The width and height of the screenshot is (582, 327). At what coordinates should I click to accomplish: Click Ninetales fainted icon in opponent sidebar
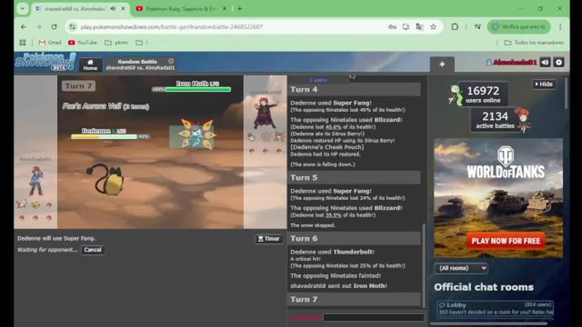coord(266,136)
